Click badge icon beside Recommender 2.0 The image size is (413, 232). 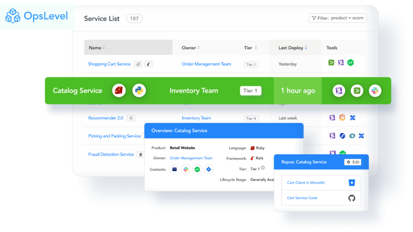pos(131,118)
